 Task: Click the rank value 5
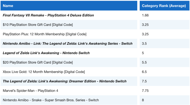coord(143,53)
